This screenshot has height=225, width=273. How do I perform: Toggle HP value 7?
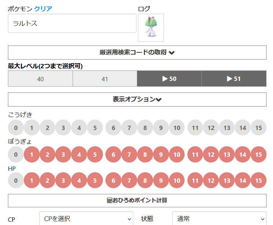(129, 180)
